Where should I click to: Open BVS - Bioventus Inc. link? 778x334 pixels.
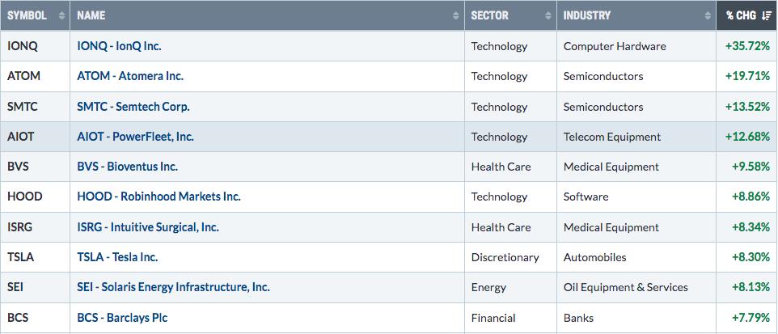click(x=128, y=167)
